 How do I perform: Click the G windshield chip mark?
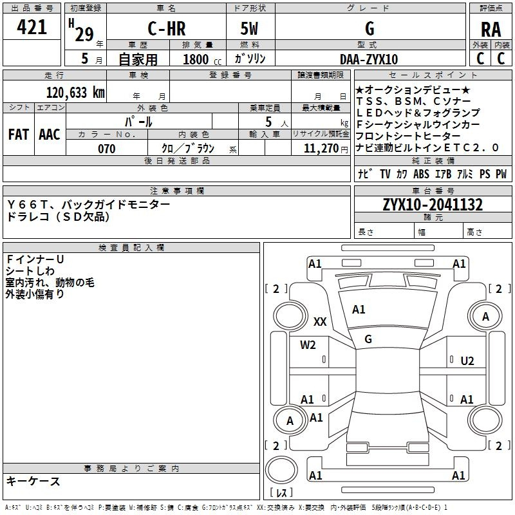point(368,339)
